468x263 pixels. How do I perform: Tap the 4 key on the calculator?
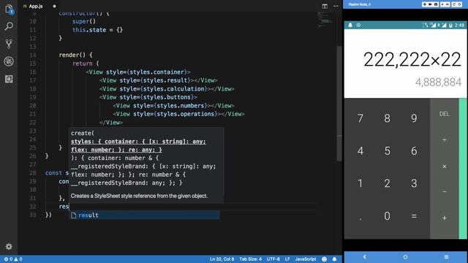pyautogui.click(x=361, y=151)
